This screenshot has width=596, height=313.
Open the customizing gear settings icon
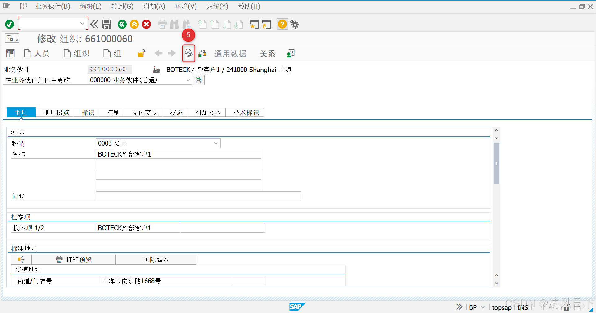tap(294, 24)
